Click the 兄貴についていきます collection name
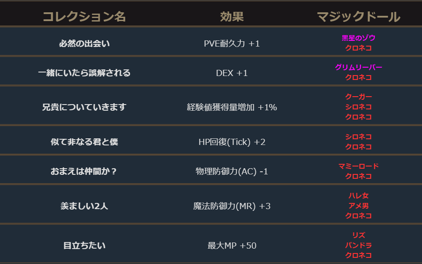Viewport: 422px width, 264px height. tap(84, 107)
